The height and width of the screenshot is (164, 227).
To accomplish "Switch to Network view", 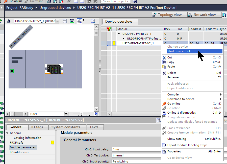I will [205, 15].
